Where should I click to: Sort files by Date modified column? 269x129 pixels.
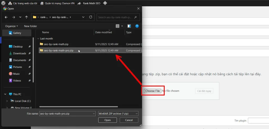click(104, 32)
